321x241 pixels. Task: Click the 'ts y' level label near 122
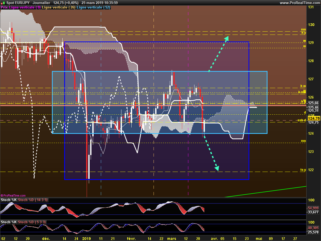point(303,170)
